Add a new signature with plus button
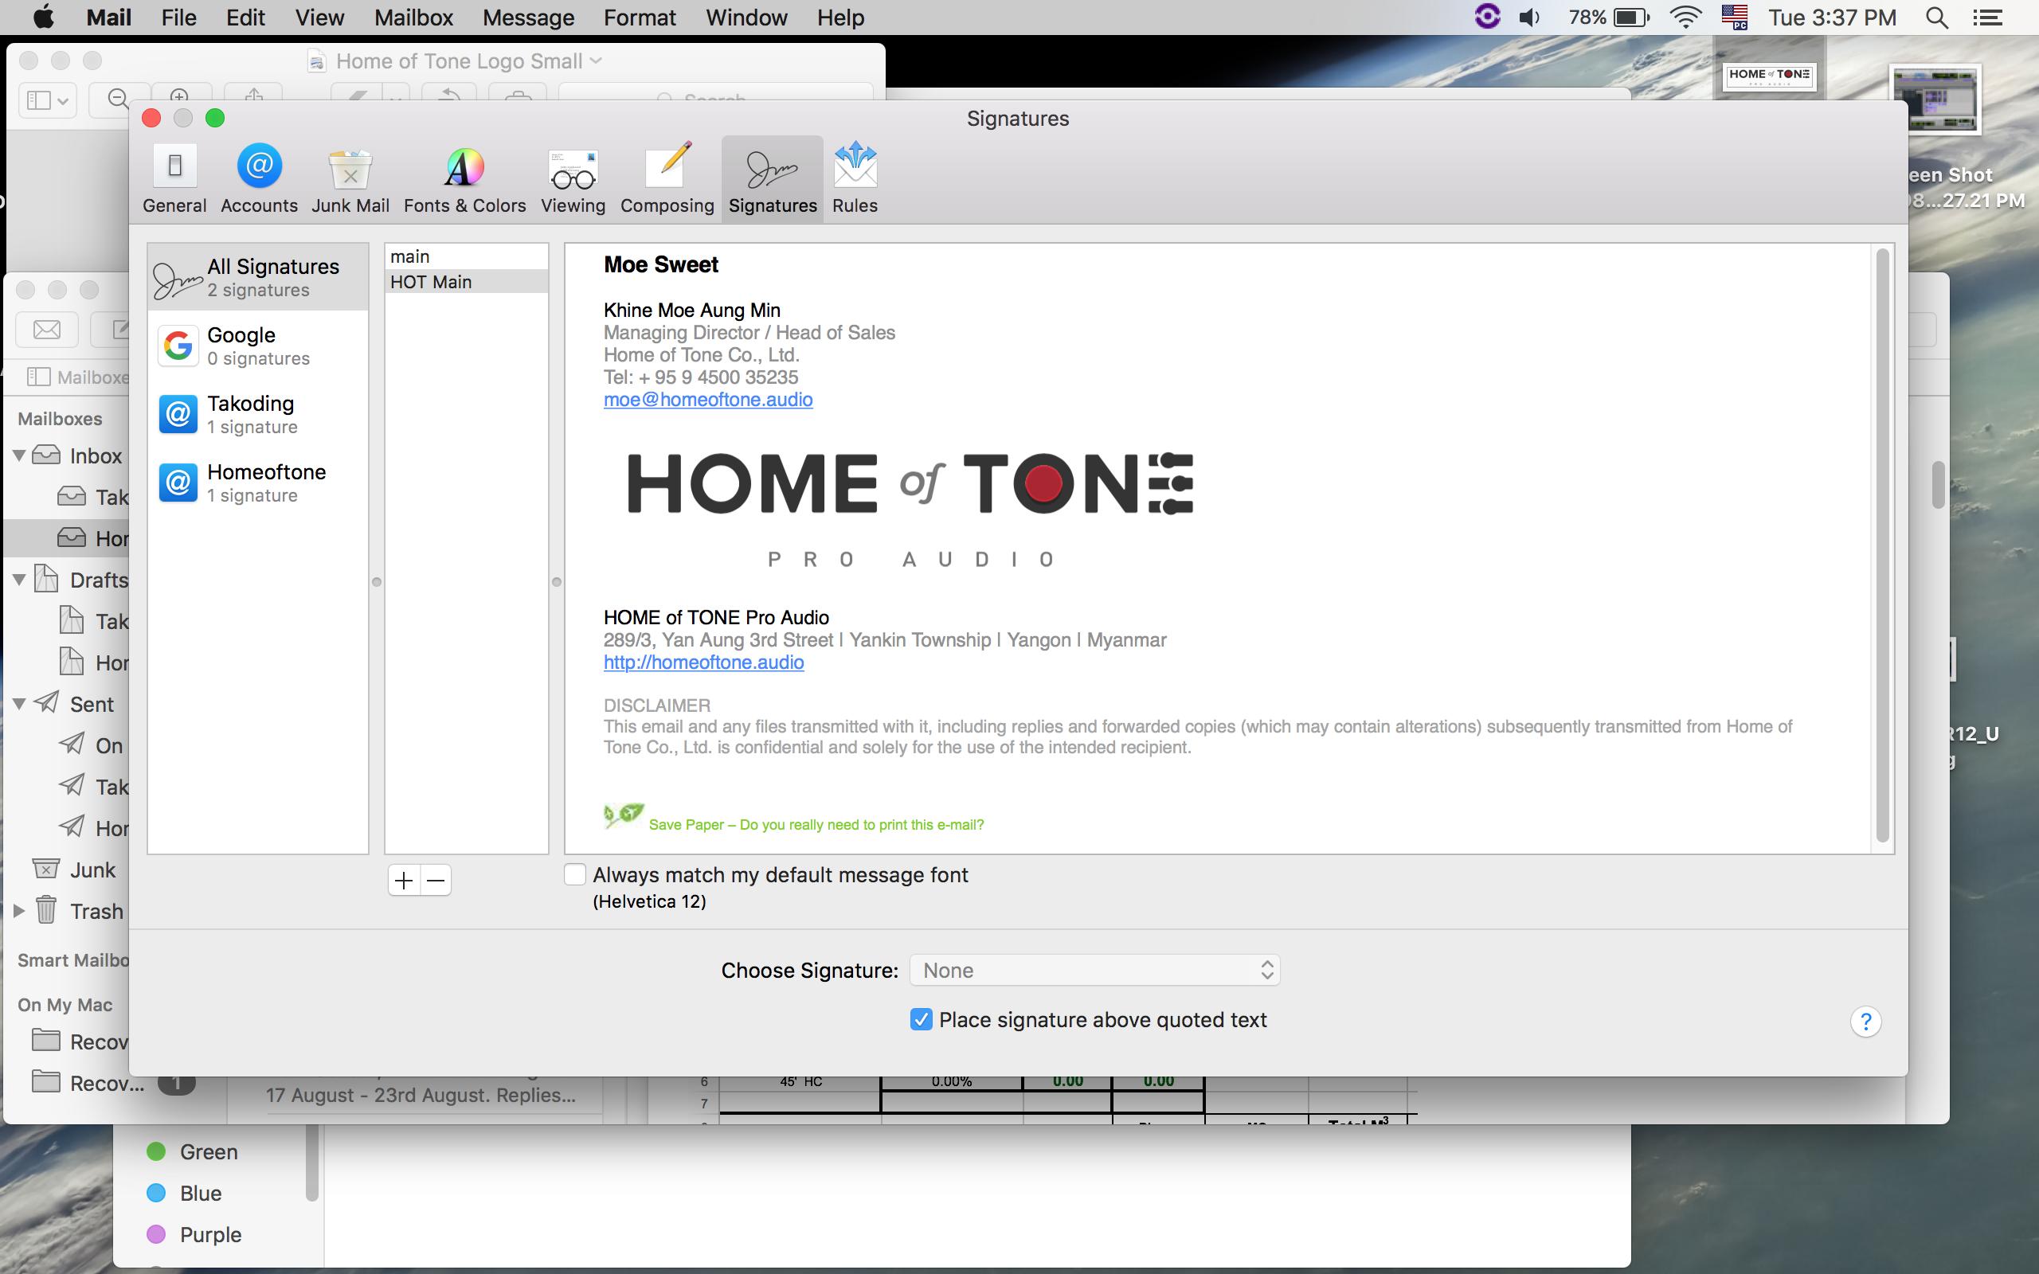 (x=404, y=881)
